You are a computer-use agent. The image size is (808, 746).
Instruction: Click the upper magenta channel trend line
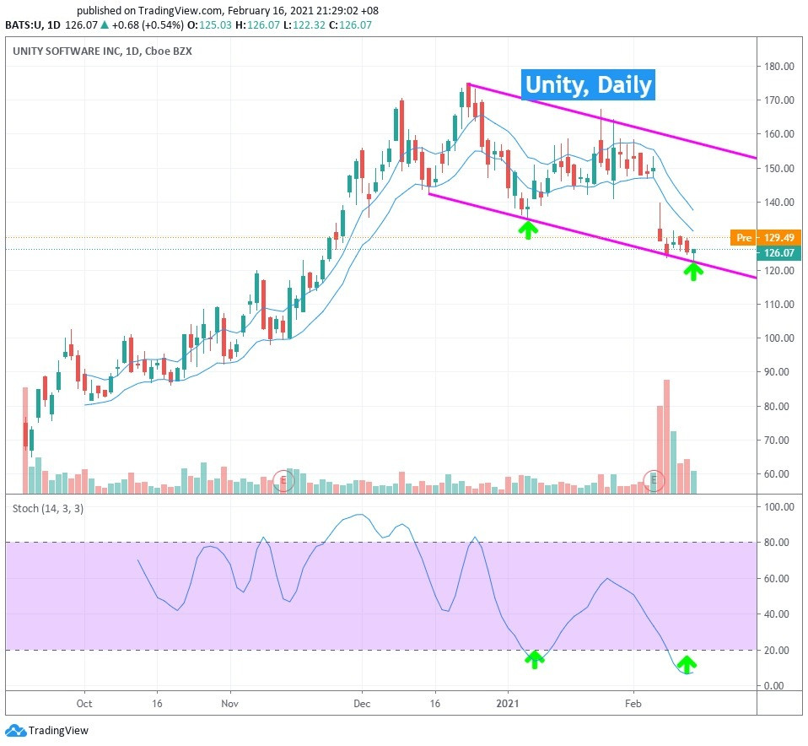[x=612, y=122]
